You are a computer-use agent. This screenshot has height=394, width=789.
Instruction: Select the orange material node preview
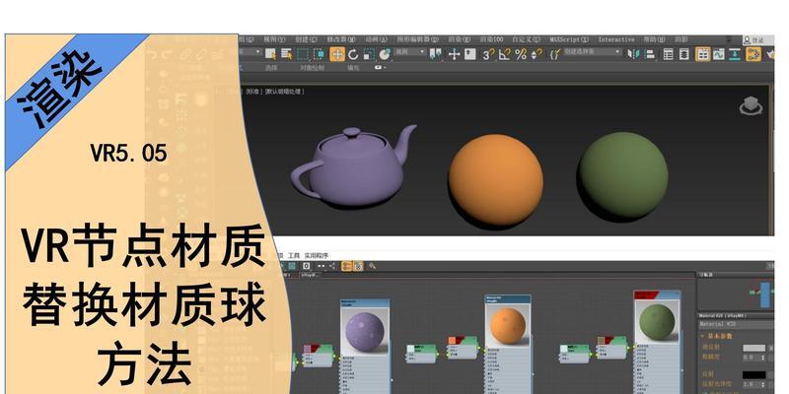click(x=508, y=327)
